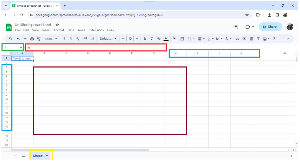300x162 pixels.
Task: Create a filter
Action: click(x=258, y=39)
